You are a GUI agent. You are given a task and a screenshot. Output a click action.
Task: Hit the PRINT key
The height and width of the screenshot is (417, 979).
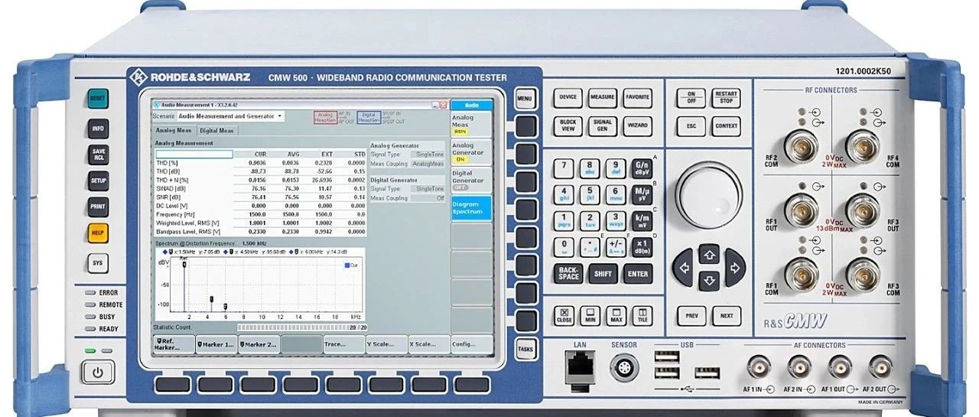click(98, 207)
